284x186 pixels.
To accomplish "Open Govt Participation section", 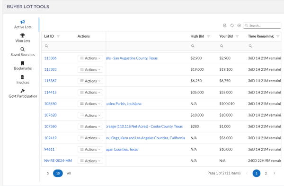I will coord(23,93).
